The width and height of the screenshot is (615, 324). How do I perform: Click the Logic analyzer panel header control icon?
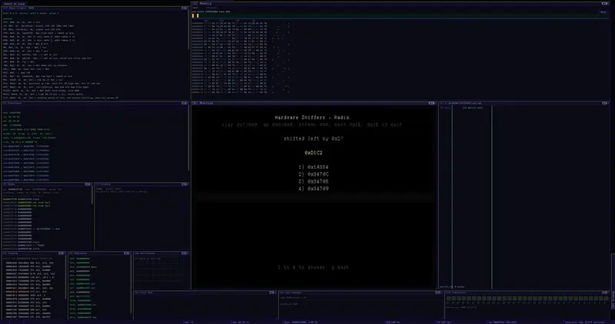[x=437, y=293]
